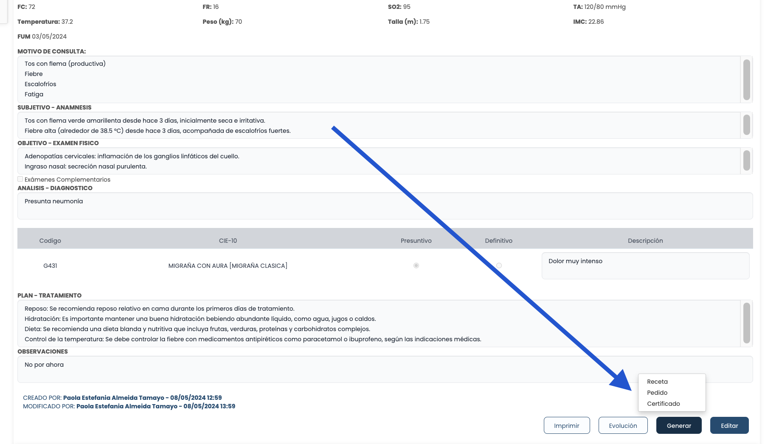Click the Objetivo - Examen Fisico scrollbar
The width and height of the screenshot is (765, 444).
[x=747, y=161]
